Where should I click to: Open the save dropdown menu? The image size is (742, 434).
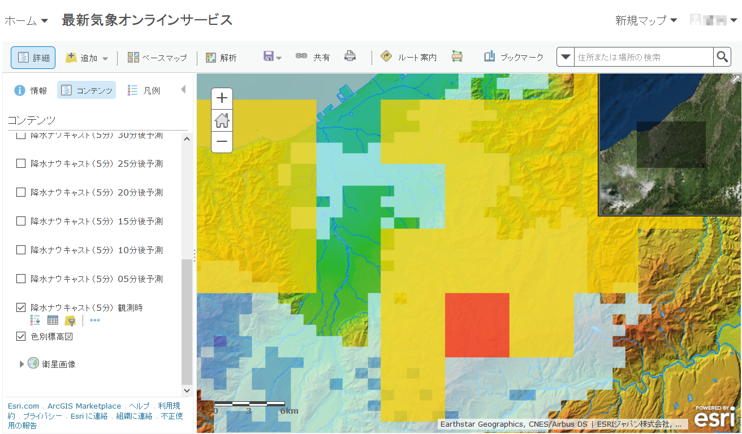(x=272, y=57)
